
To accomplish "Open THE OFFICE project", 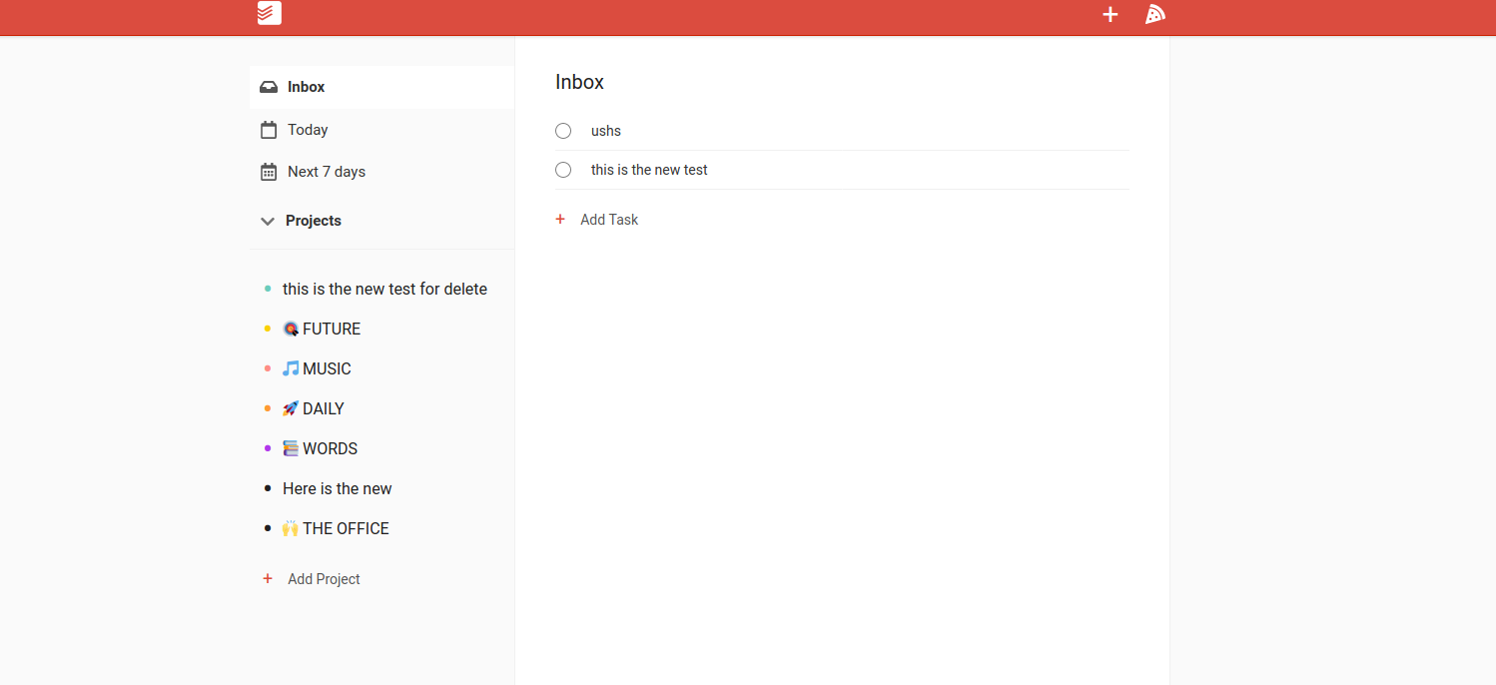I will pyautogui.click(x=346, y=528).
